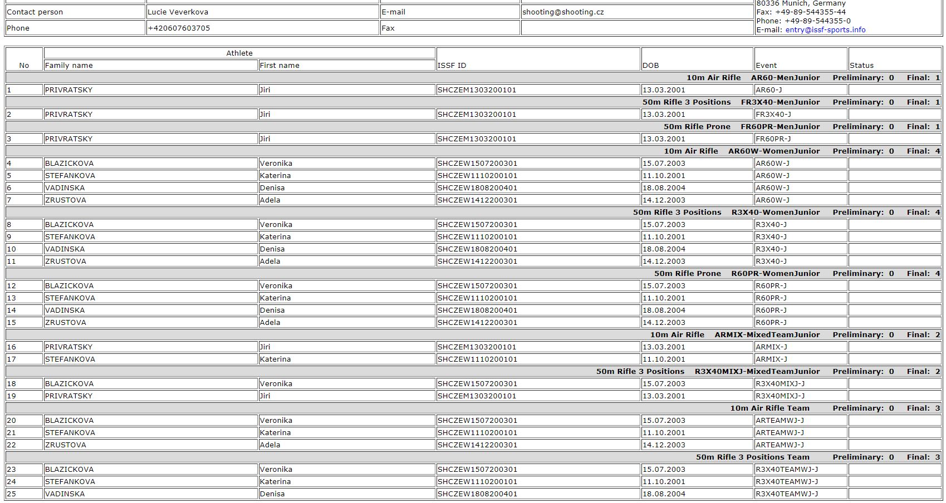
Task: Click ARMIX-J event cell in row 17
Action: coord(771,359)
